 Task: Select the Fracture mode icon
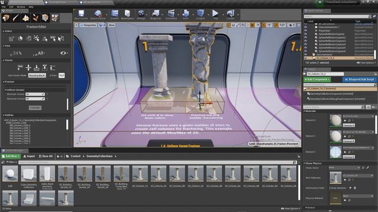click(x=55, y=18)
